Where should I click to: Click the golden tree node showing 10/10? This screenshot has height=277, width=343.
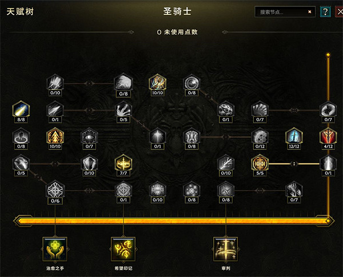pos(55,136)
